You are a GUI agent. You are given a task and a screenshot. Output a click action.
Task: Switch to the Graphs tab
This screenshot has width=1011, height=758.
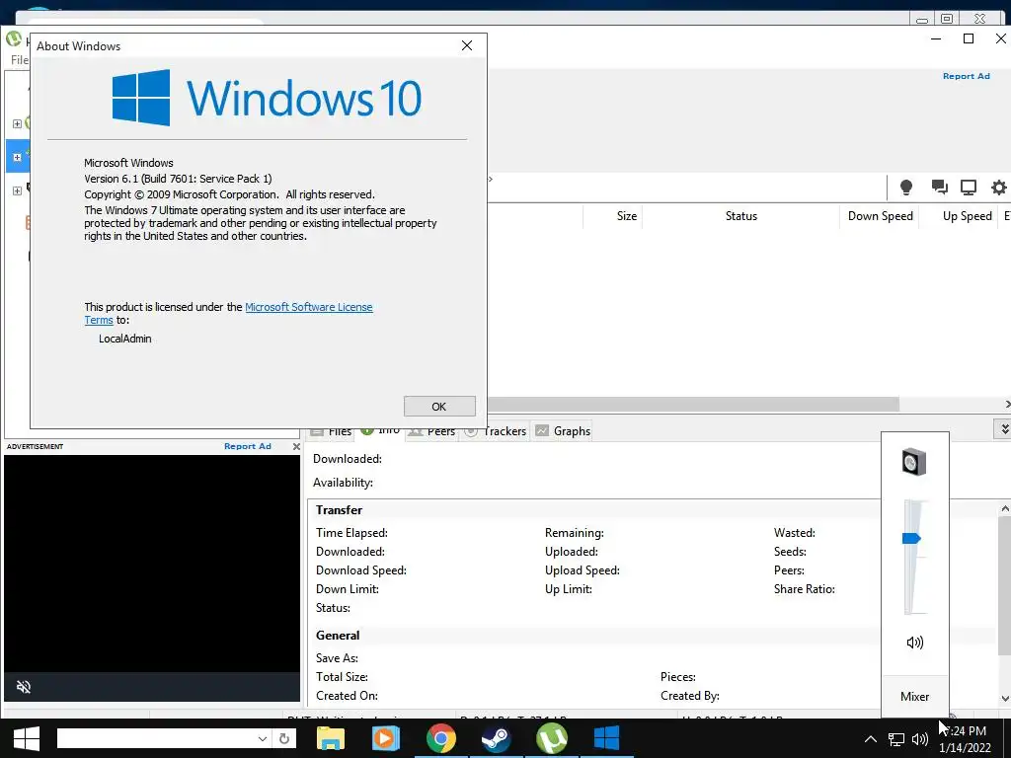pos(563,431)
